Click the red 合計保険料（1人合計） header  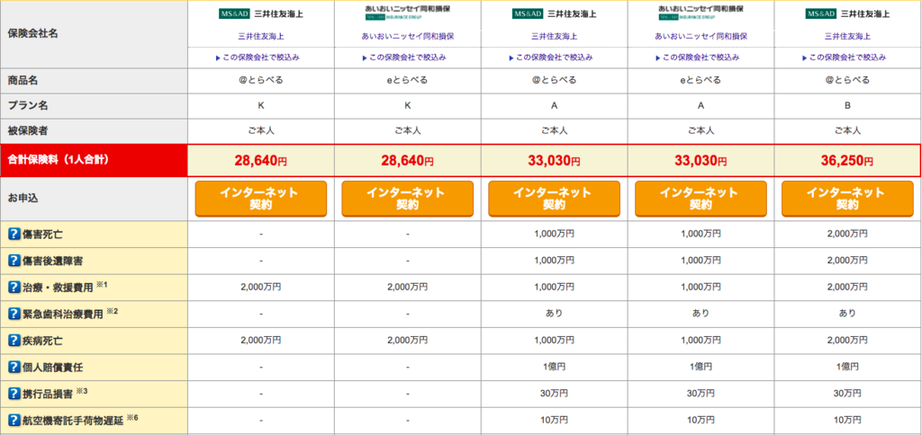pos(94,160)
